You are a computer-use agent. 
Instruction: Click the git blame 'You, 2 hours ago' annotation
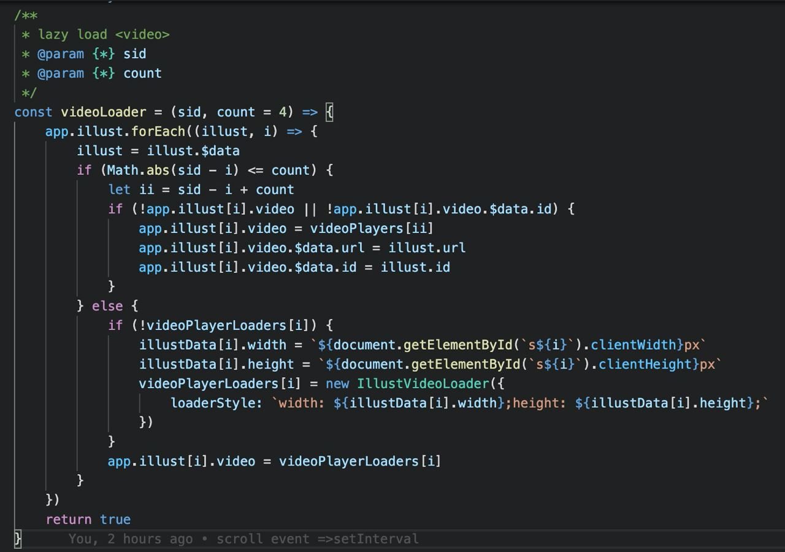131,539
